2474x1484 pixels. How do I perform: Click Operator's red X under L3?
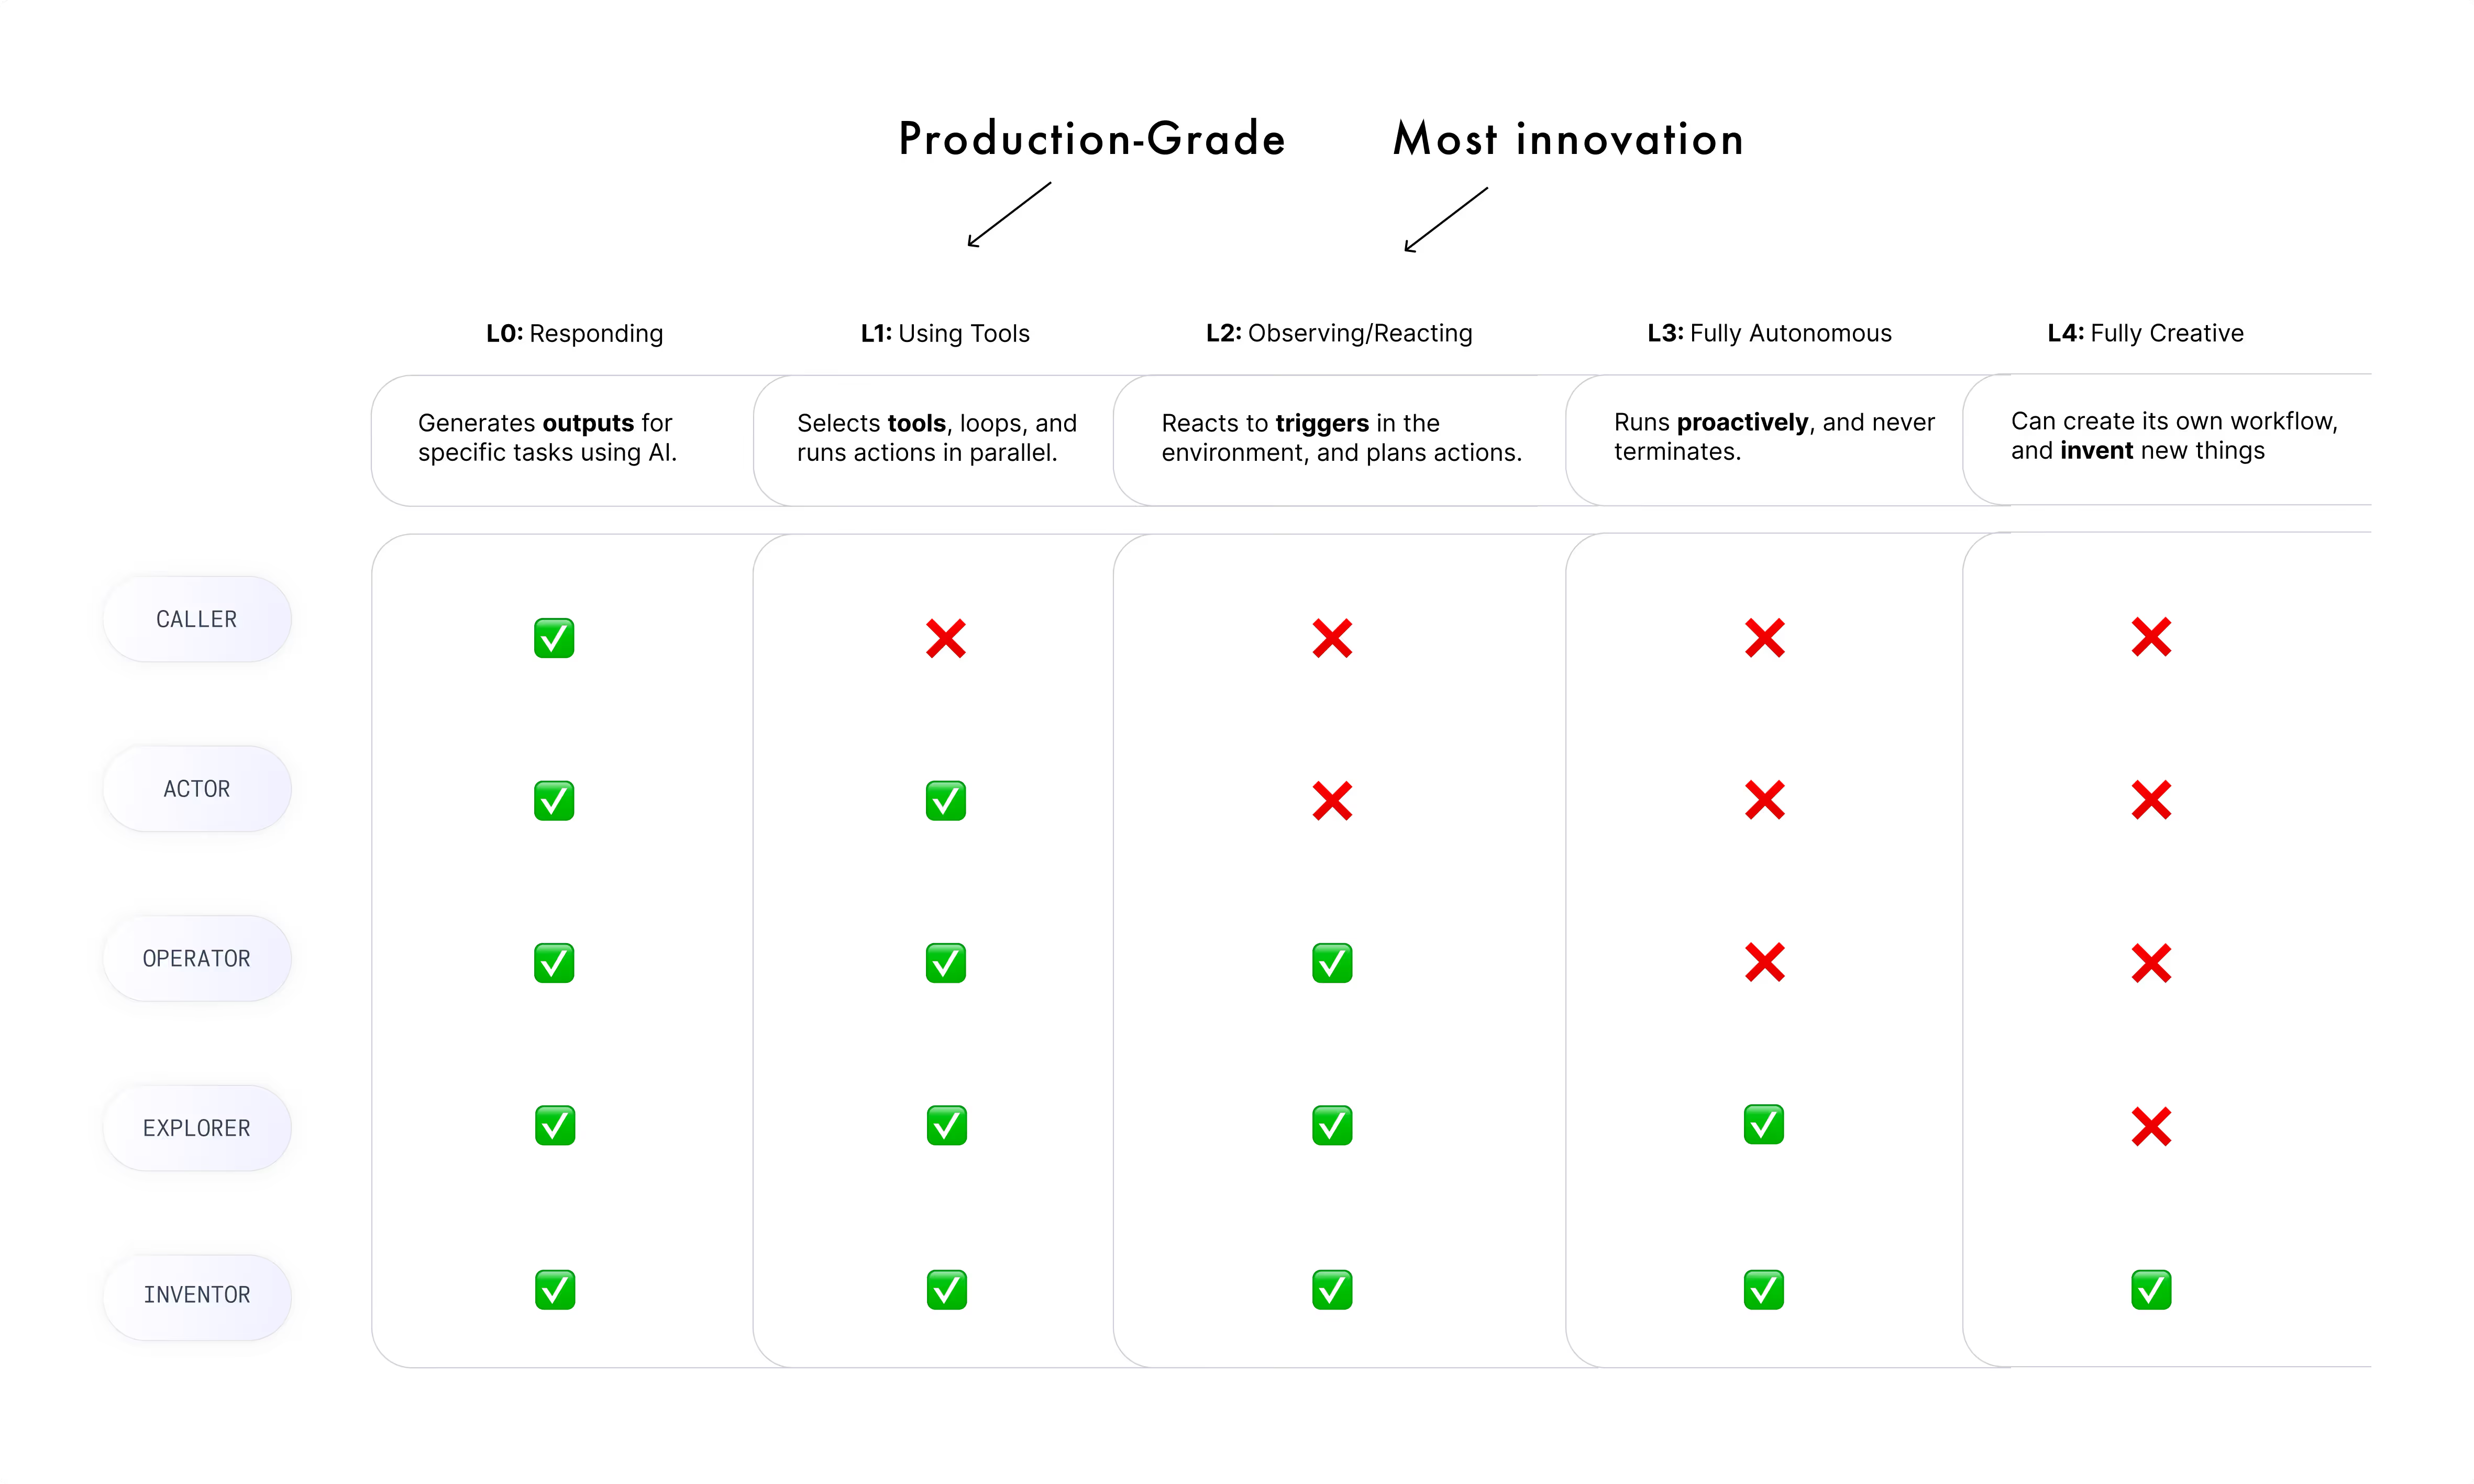pos(1765,963)
